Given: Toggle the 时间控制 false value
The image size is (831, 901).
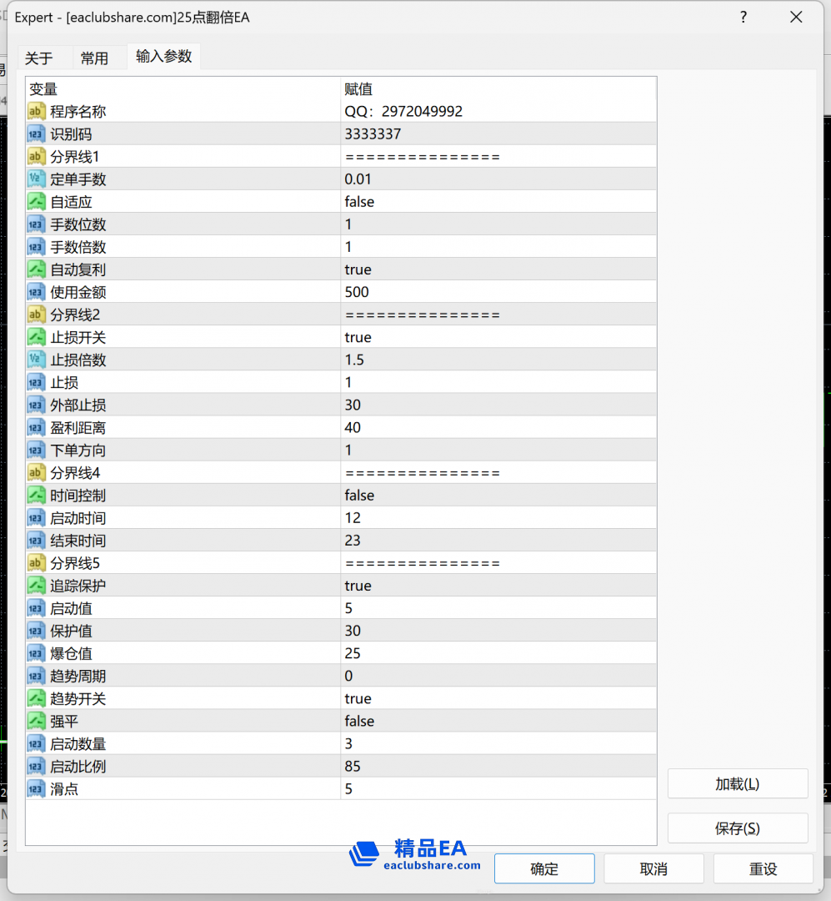Looking at the screenshot, I should (359, 496).
